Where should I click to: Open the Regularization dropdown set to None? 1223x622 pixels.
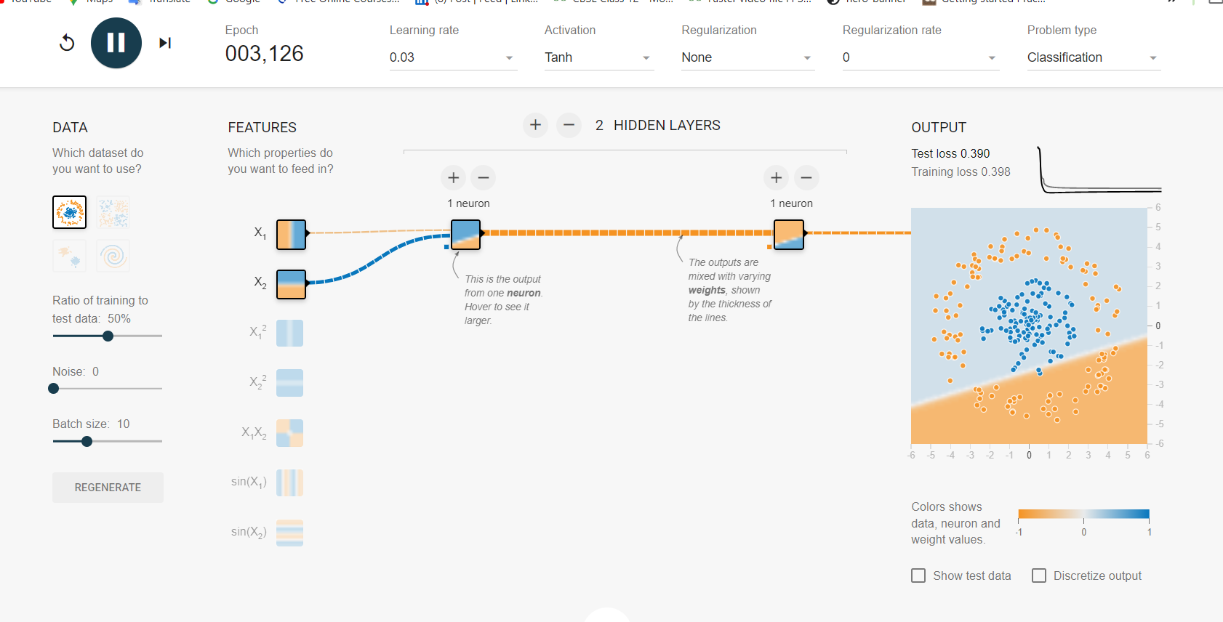point(747,57)
